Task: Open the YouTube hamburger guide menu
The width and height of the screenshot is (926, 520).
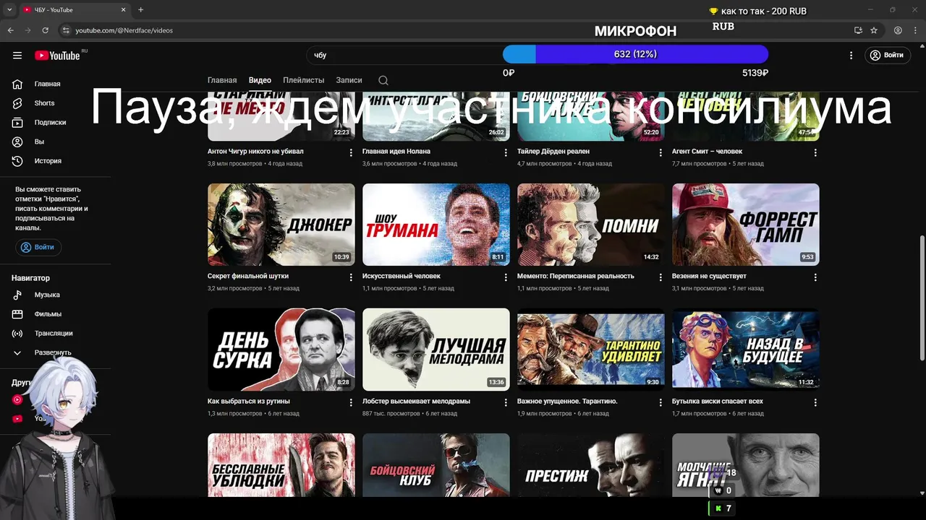Action: pyautogui.click(x=17, y=56)
